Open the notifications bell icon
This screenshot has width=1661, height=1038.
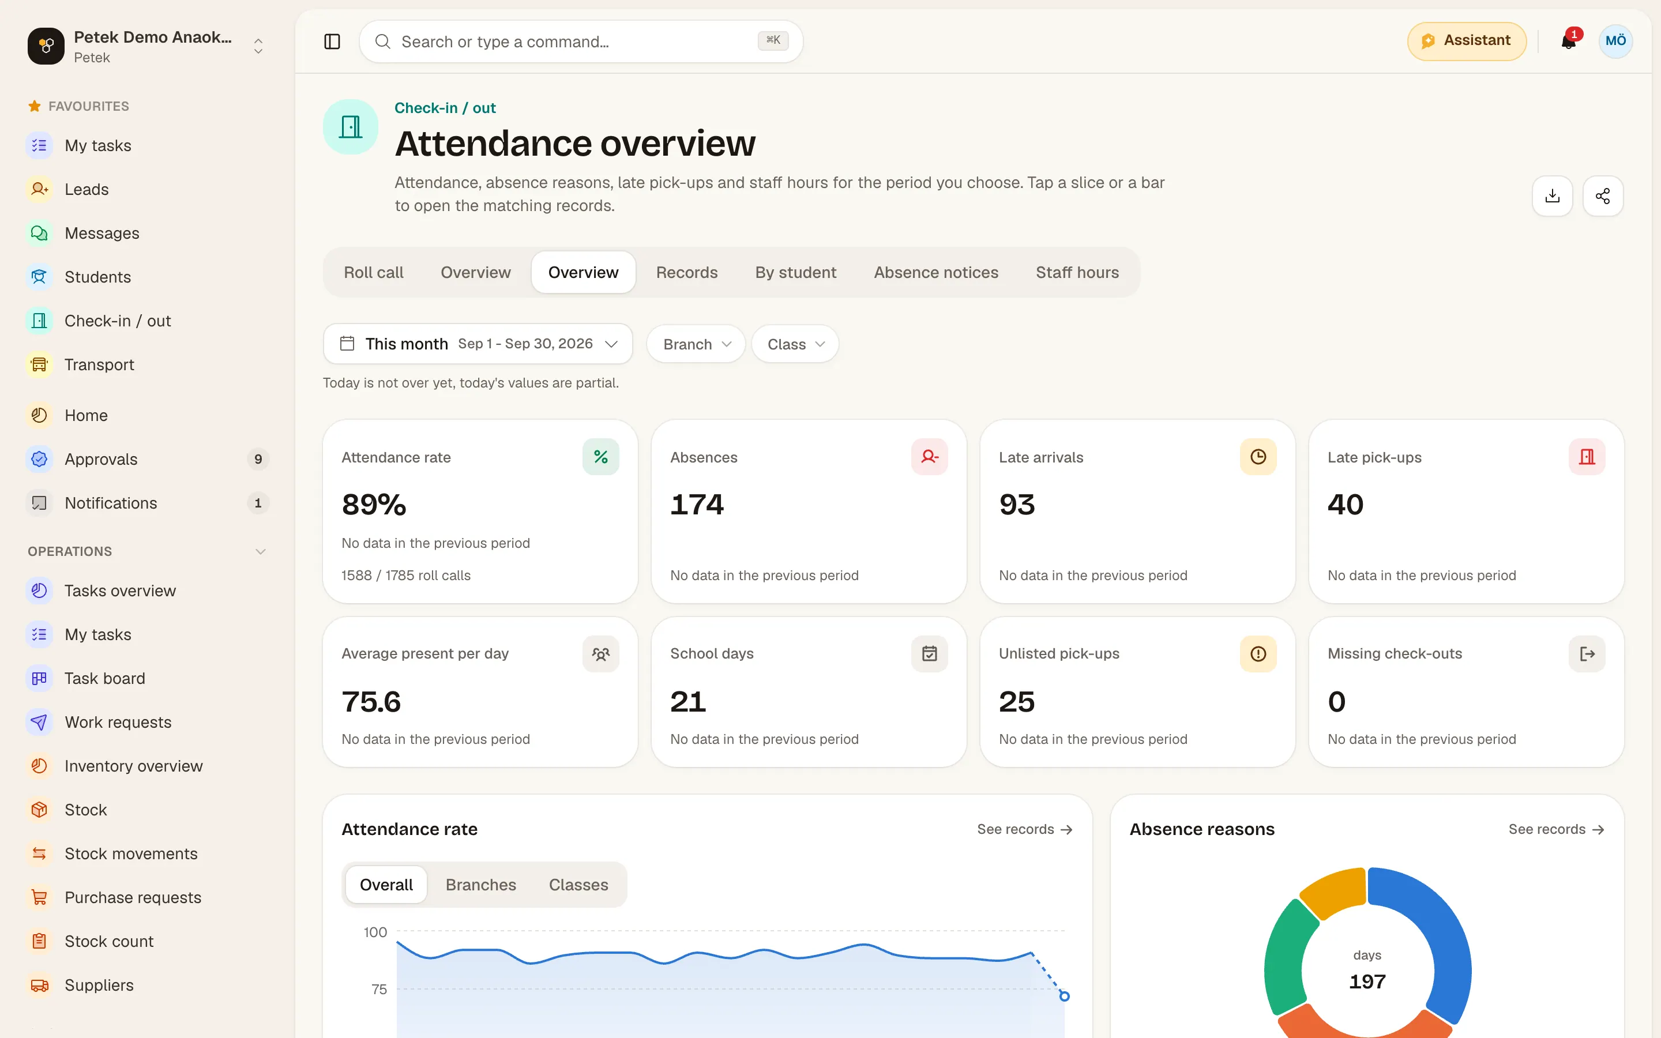point(1568,41)
